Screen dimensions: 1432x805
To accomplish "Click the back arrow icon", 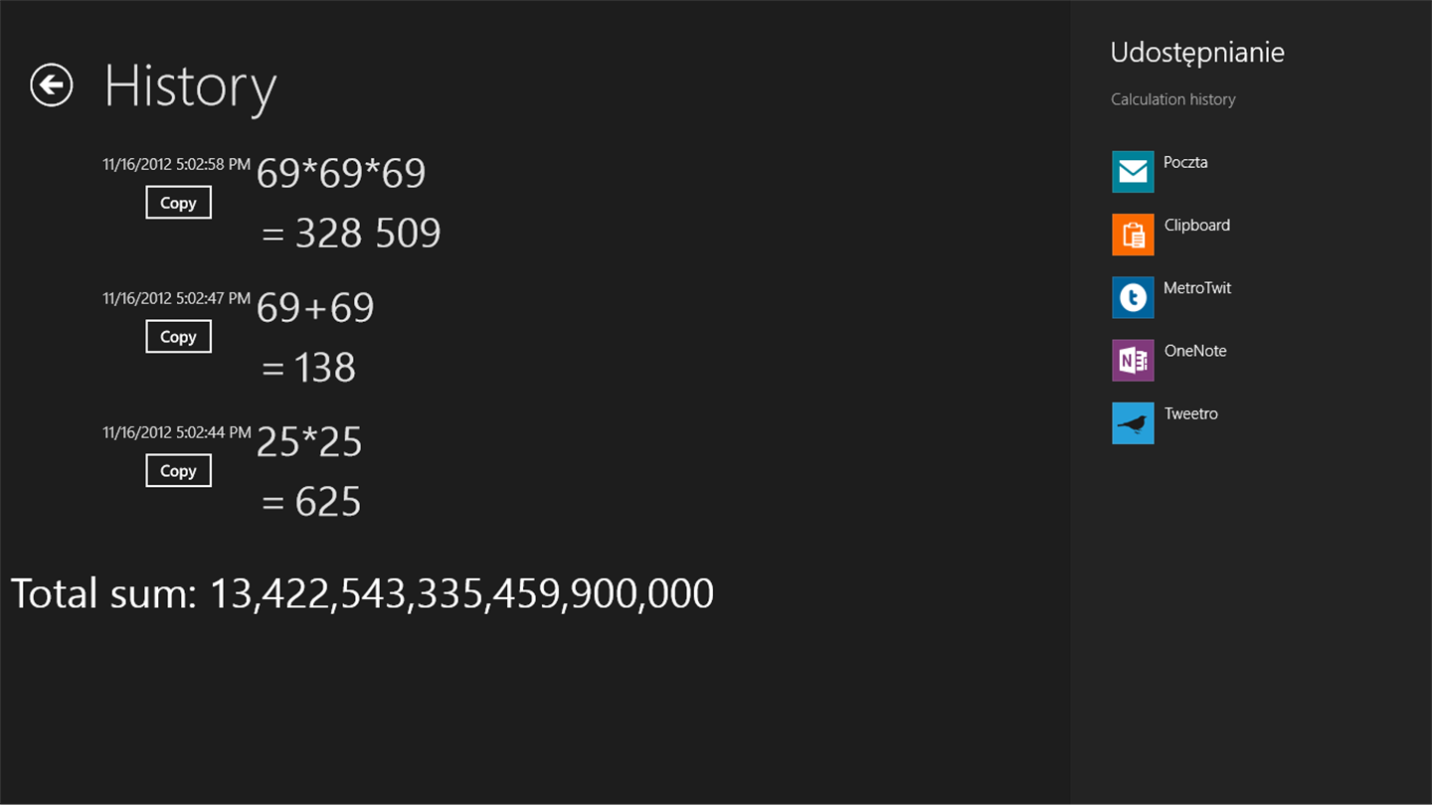I will 52,84.
